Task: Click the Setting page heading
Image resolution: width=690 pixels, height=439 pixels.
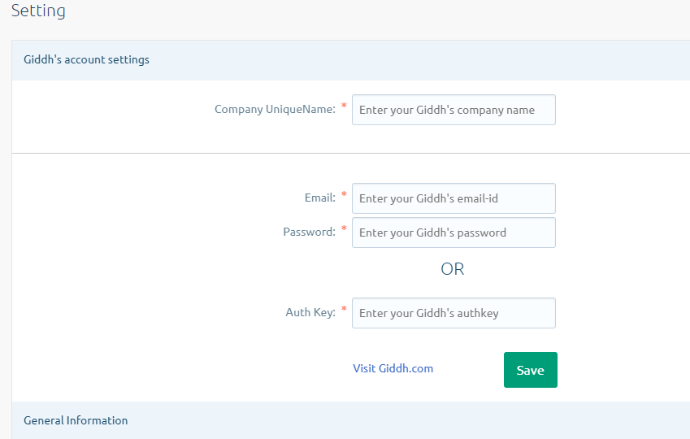Action: click(38, 11)
